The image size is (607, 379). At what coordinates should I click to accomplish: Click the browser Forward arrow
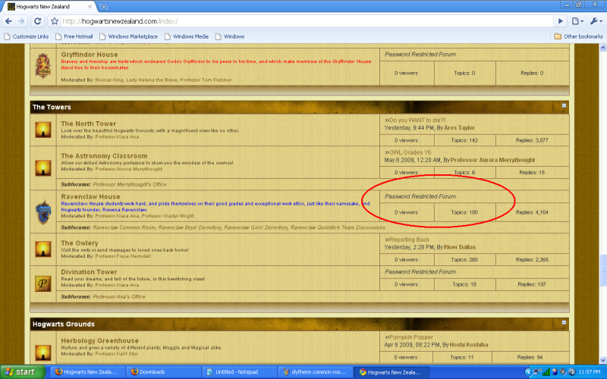point(22,21)
